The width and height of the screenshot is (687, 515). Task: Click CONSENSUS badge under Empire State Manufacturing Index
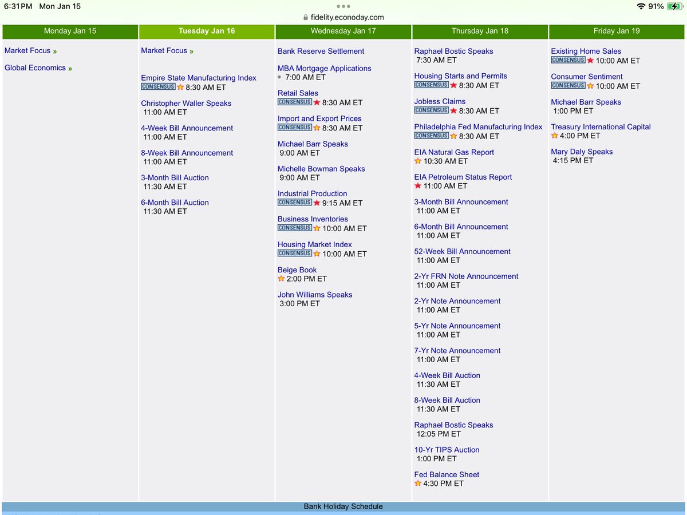(x=159, y=87)
